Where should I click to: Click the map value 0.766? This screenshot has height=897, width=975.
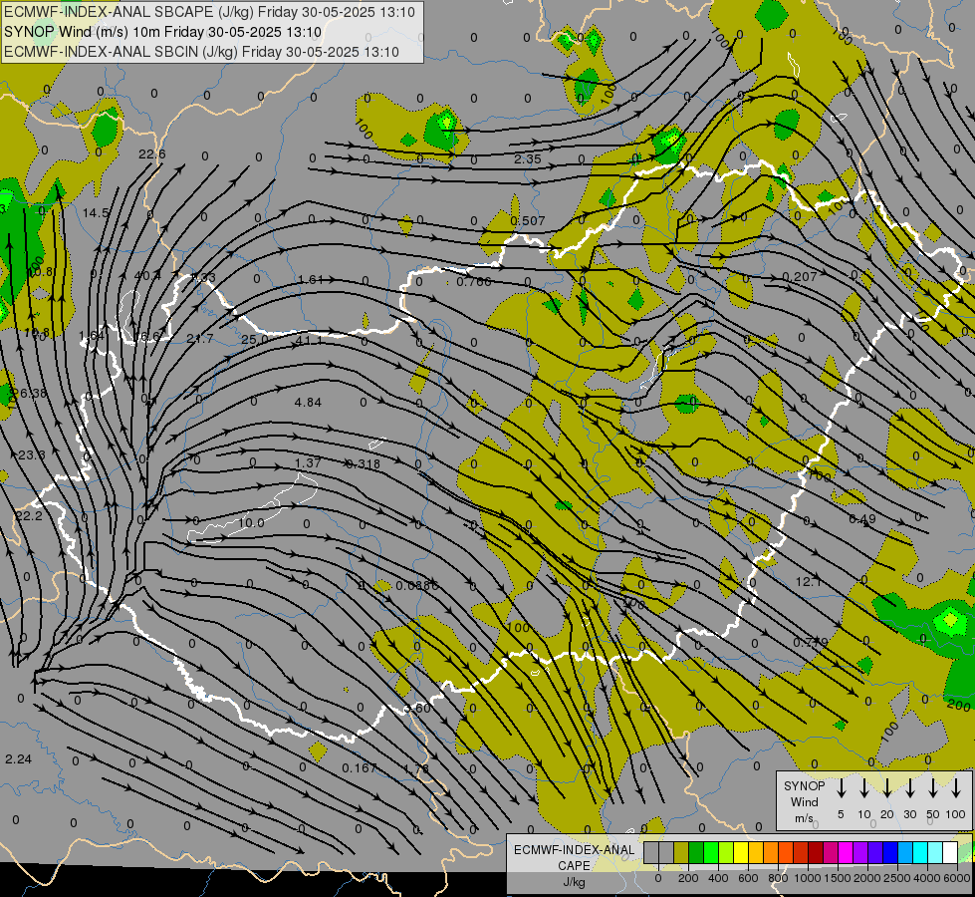[474, 282]
